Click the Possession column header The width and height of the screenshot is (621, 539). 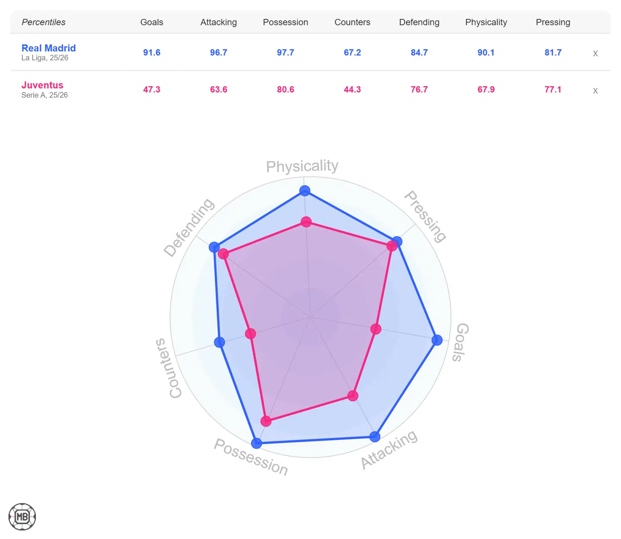pyautogui.click(x=285, y=22)
